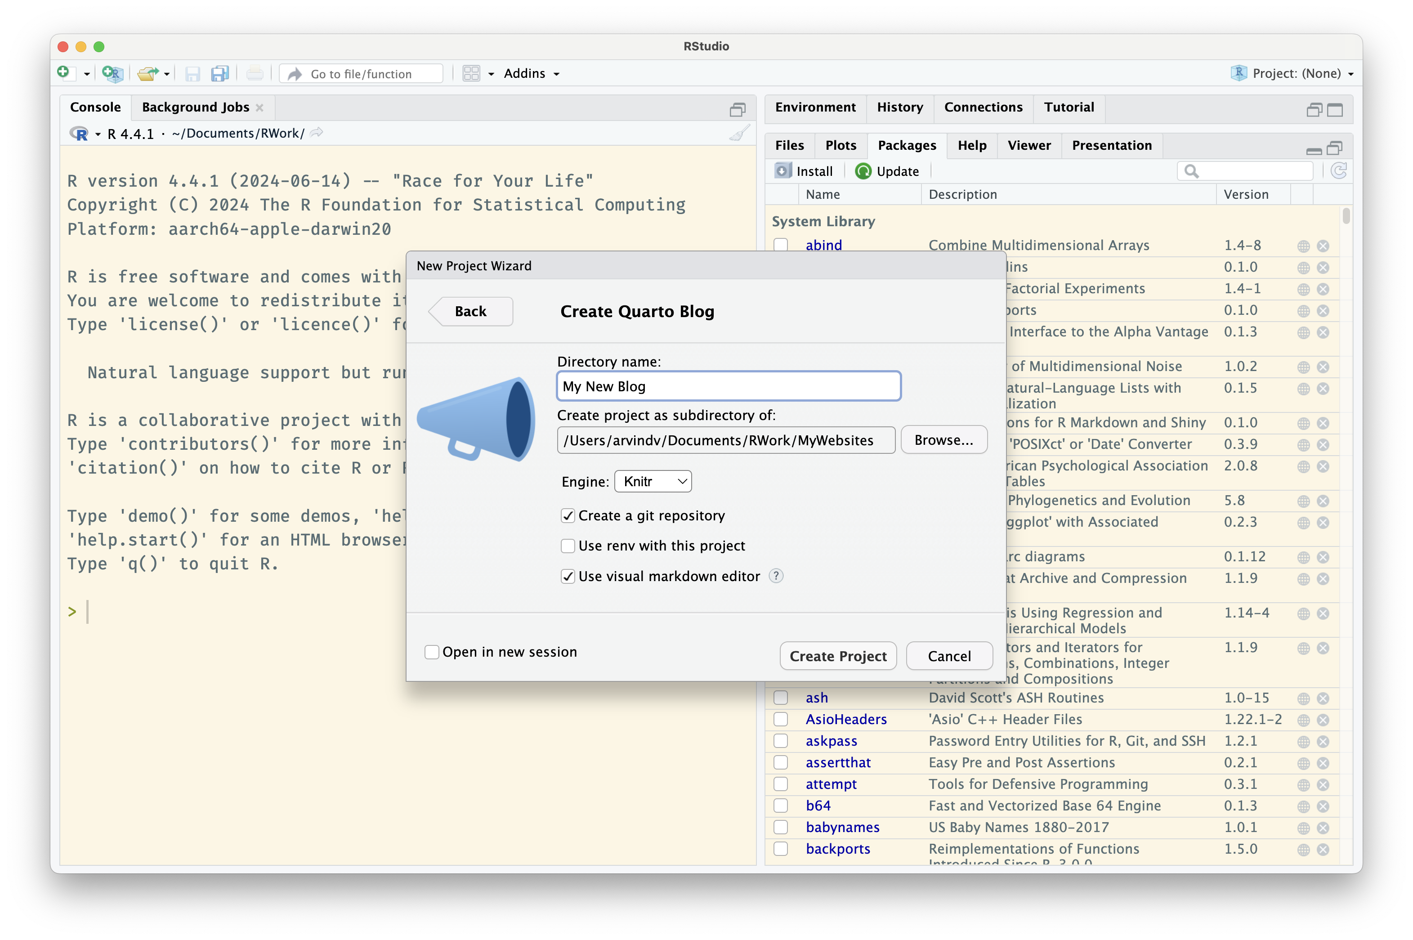Click the workspace panes grid icon

pyautogui.click(x=472, y=74)
